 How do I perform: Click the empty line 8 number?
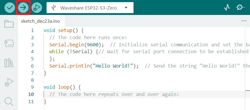pyautogui.click(x=32, y=80)
